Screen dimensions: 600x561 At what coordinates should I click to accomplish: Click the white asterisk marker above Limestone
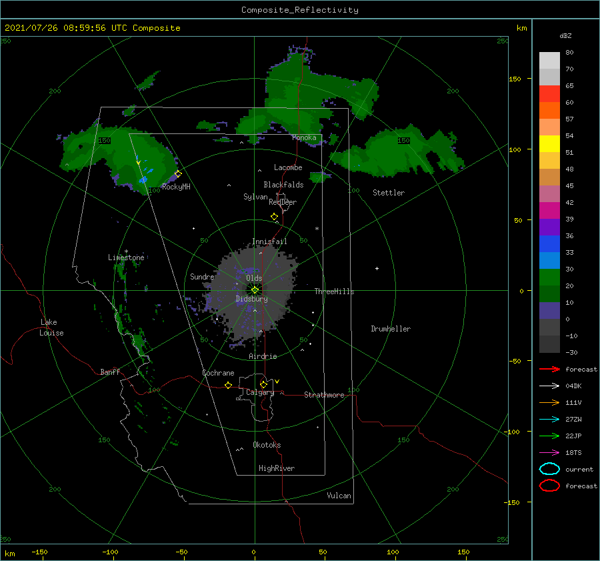point(126,251)
